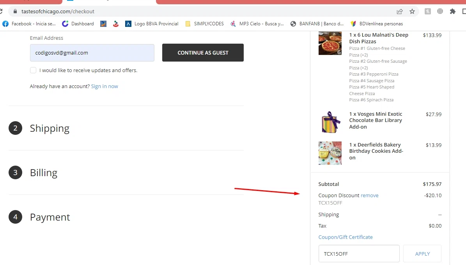Click the Subtotal $175.97 amount

[x=432, y=184]
